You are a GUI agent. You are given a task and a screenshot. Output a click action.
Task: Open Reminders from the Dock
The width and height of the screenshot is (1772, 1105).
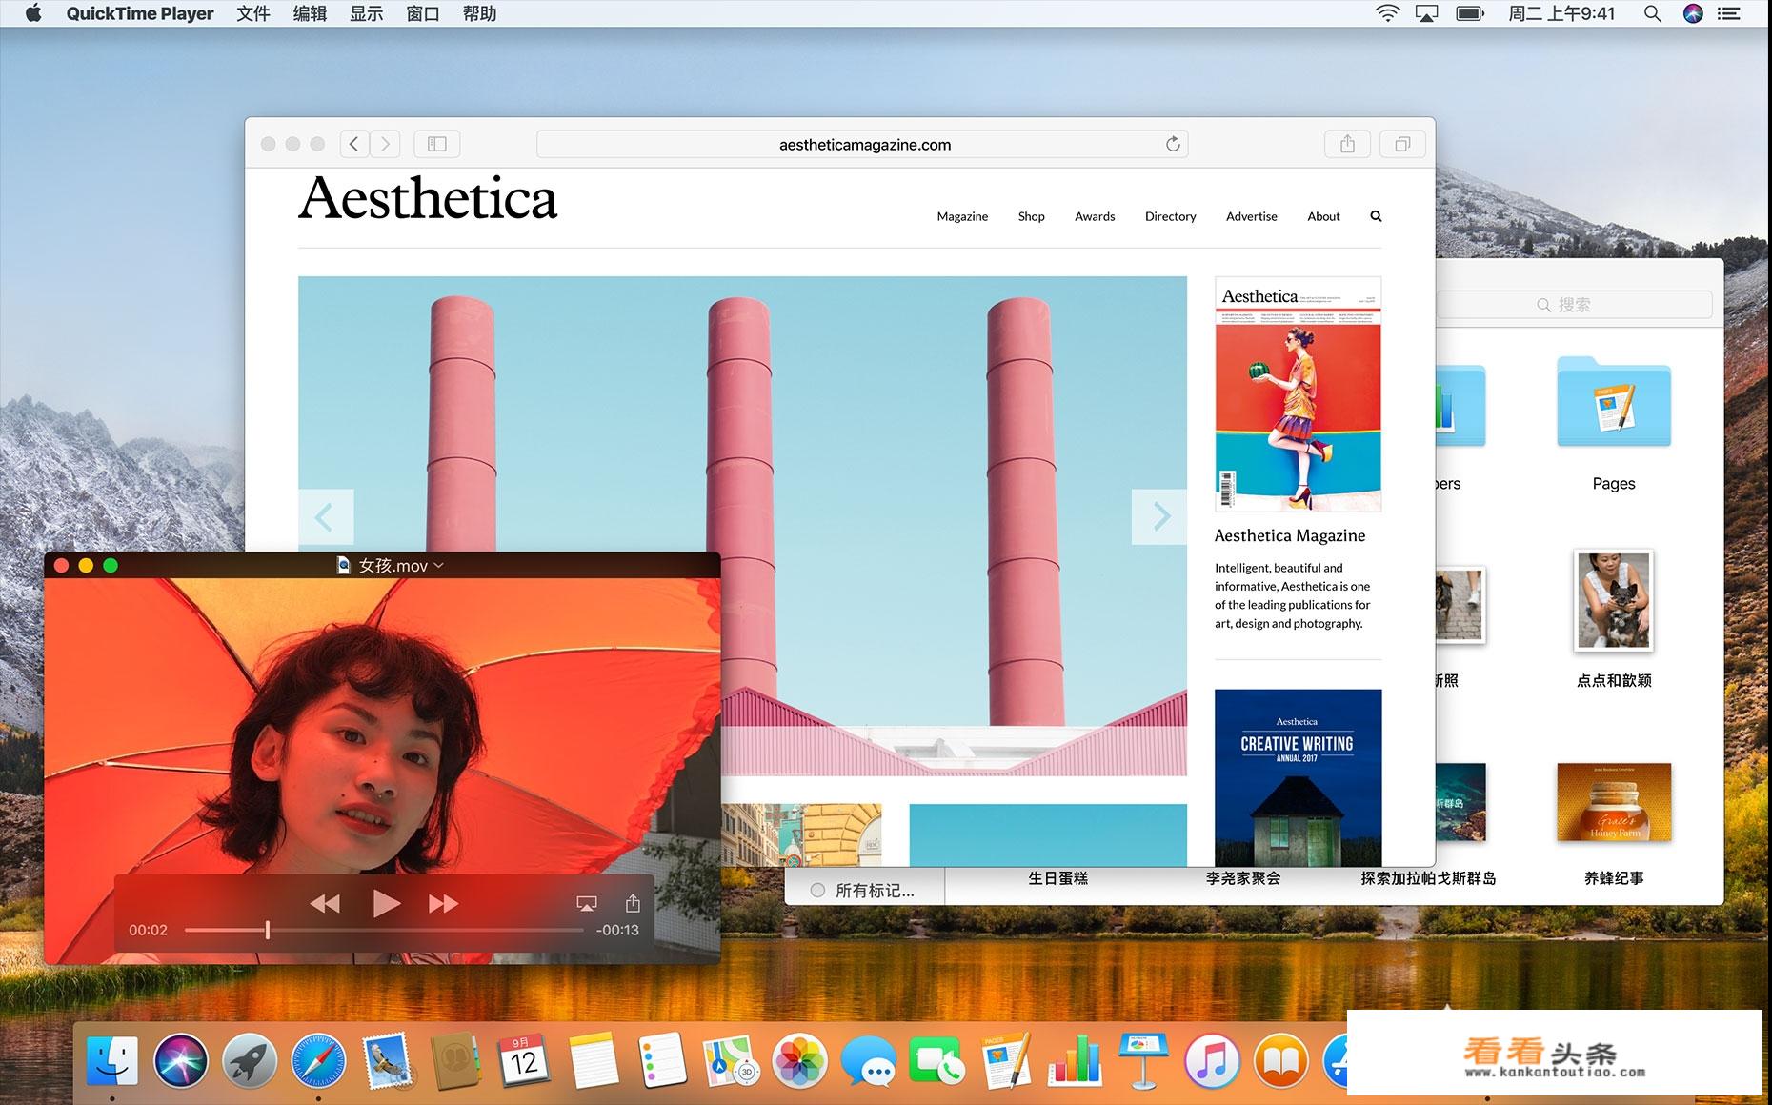pos(662,1060)
